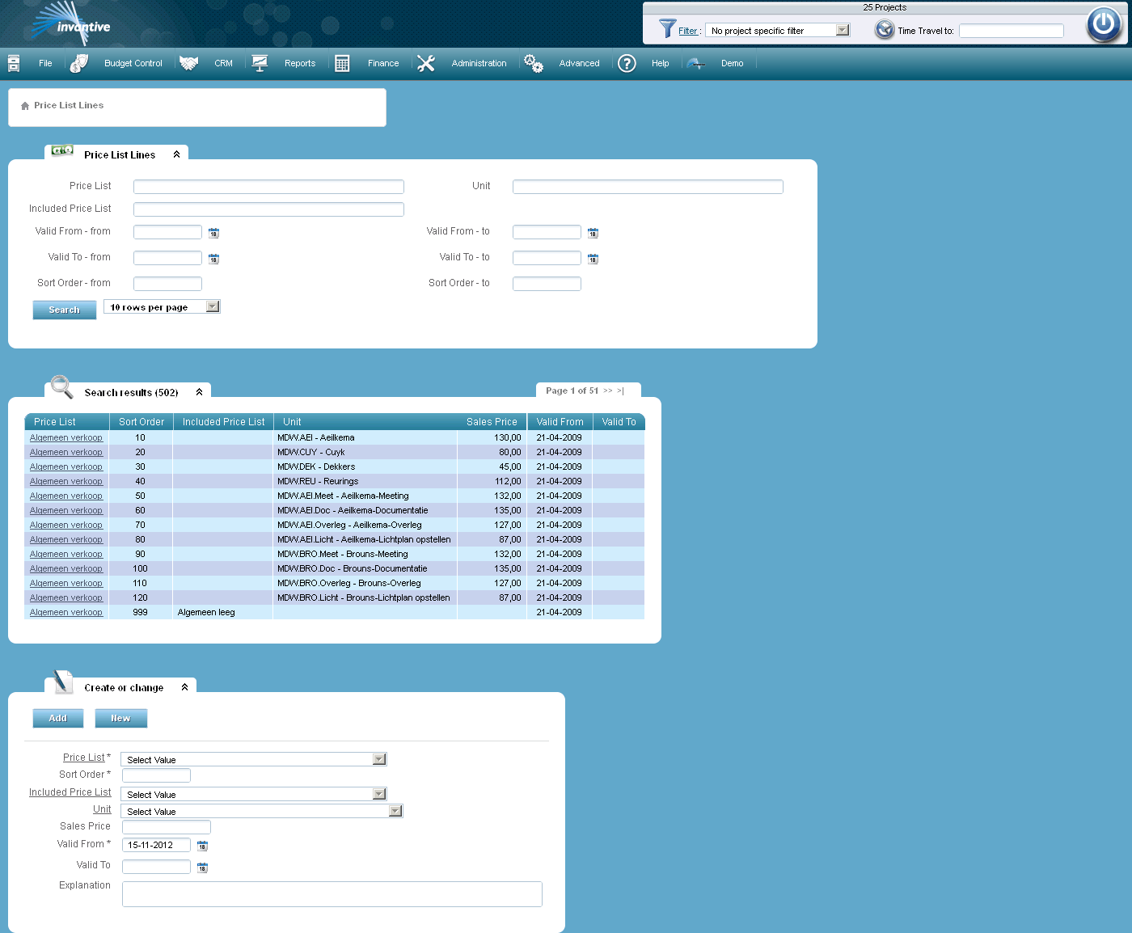Click the Create or change pen icon
The height and width of the screenshot is (933, 1132).
click(63, 682)
